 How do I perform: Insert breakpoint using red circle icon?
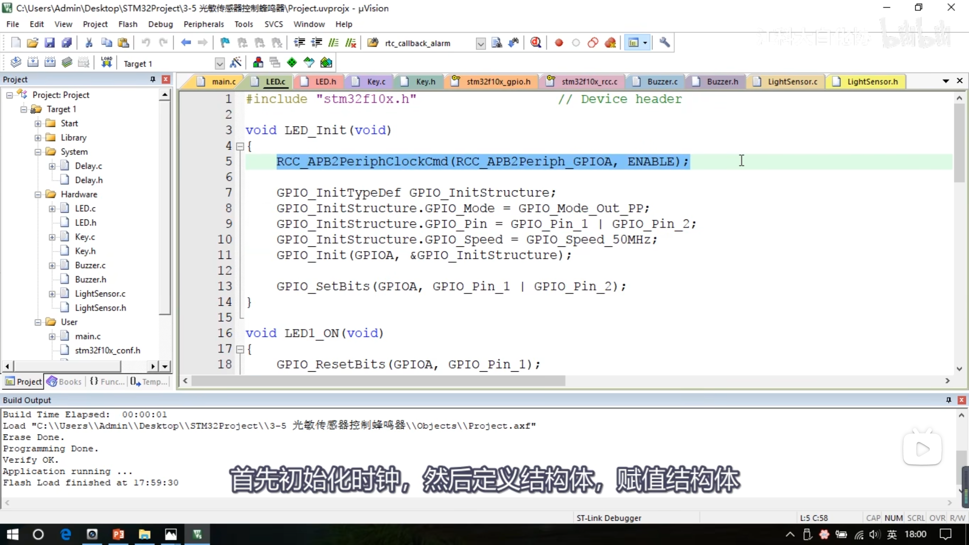pyautogui.click(x=559, y=43)
